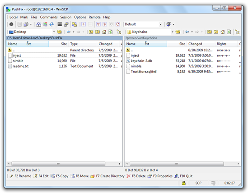The width and height of the screenshot is (248, 193).
Task: Click F8 Delete button
Action: coord(136,176)
